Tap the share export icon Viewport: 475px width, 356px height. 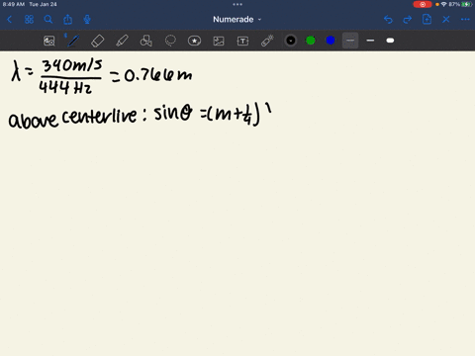(67, 20)
